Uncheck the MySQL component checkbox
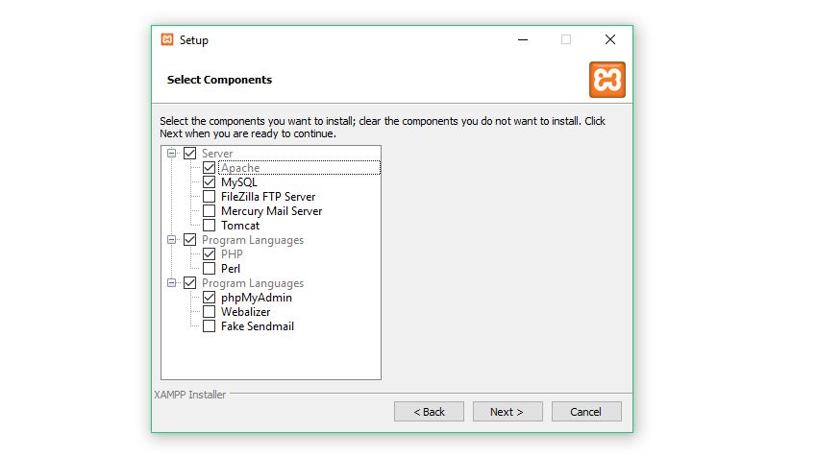The width and height of the screenshot is (817, 457). click(209, 182)
